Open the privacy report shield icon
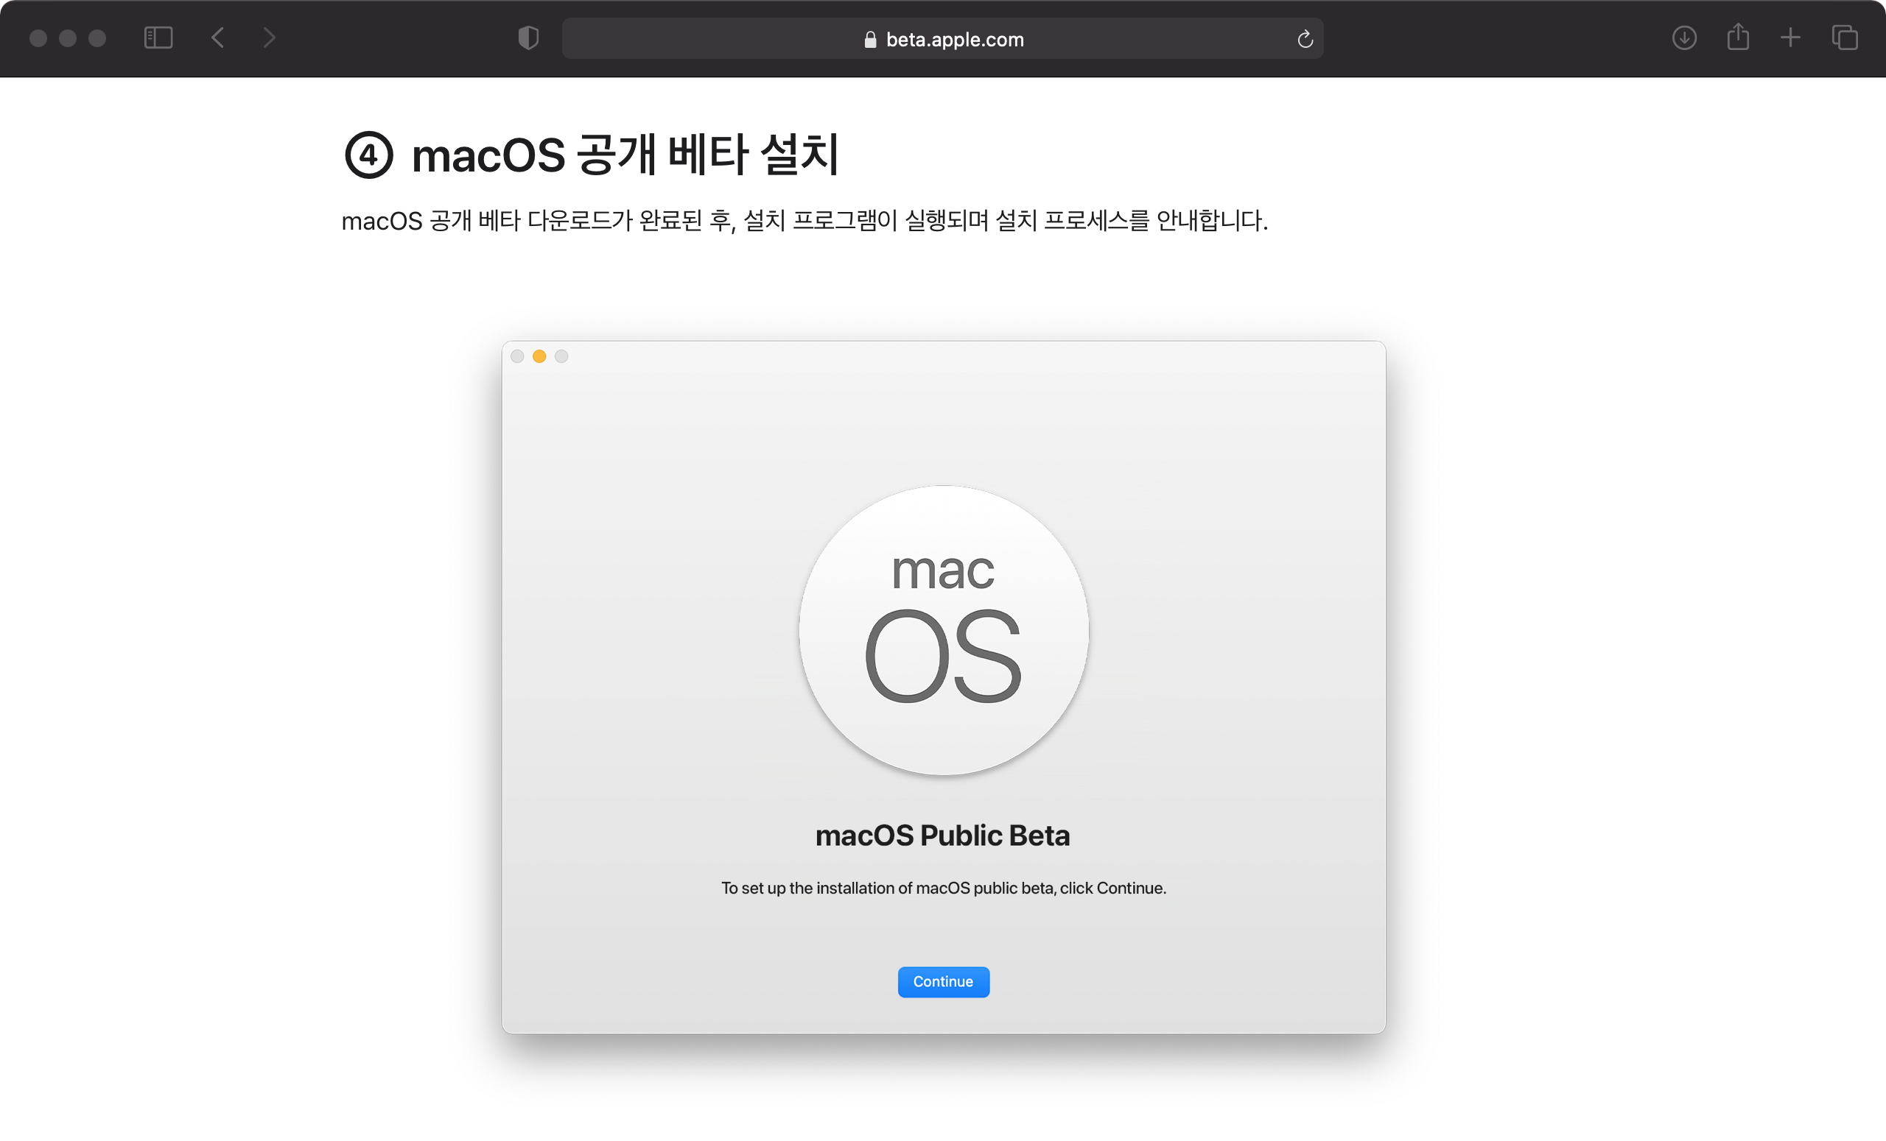Image resolution: width=1886 pixels, height=1141 pixels. coord(528,38)
